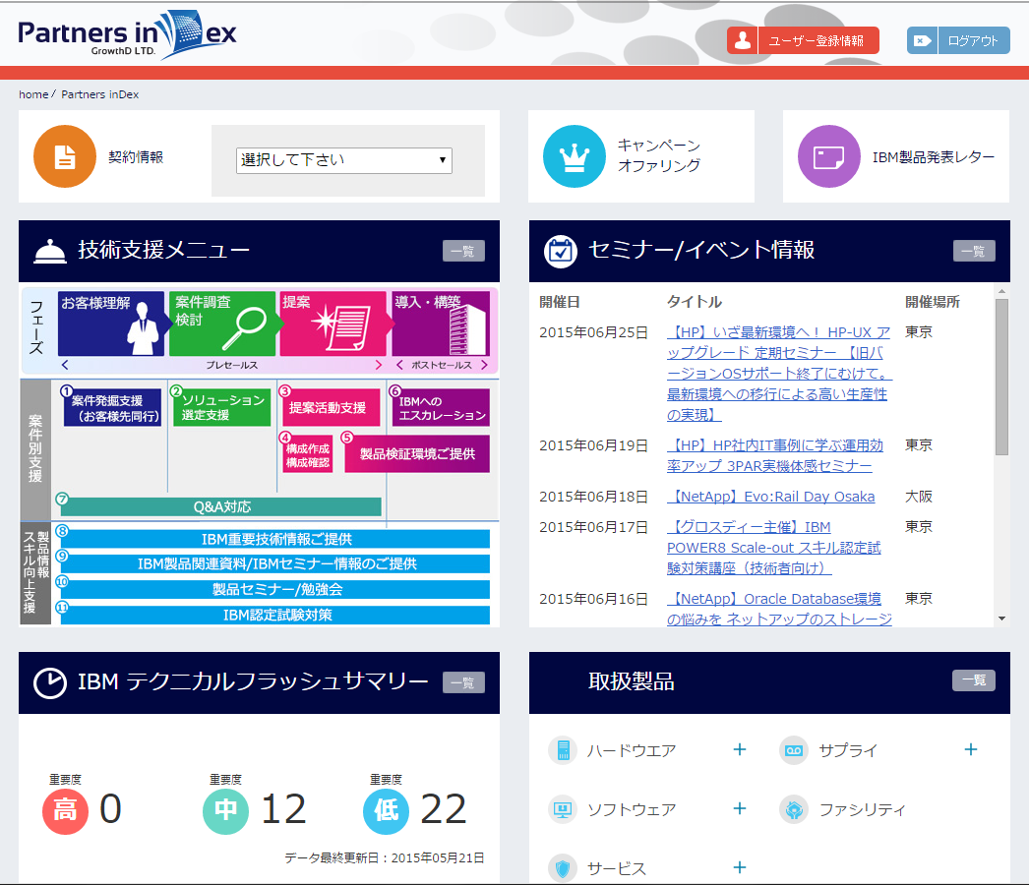Image resolution: width=1029 pixels, height=885 pixels.
Task: Click the 提案活動支援 box
Action: [331, 407]
